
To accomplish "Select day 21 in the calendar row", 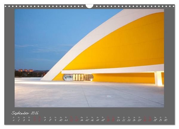I will coord(118,120).
